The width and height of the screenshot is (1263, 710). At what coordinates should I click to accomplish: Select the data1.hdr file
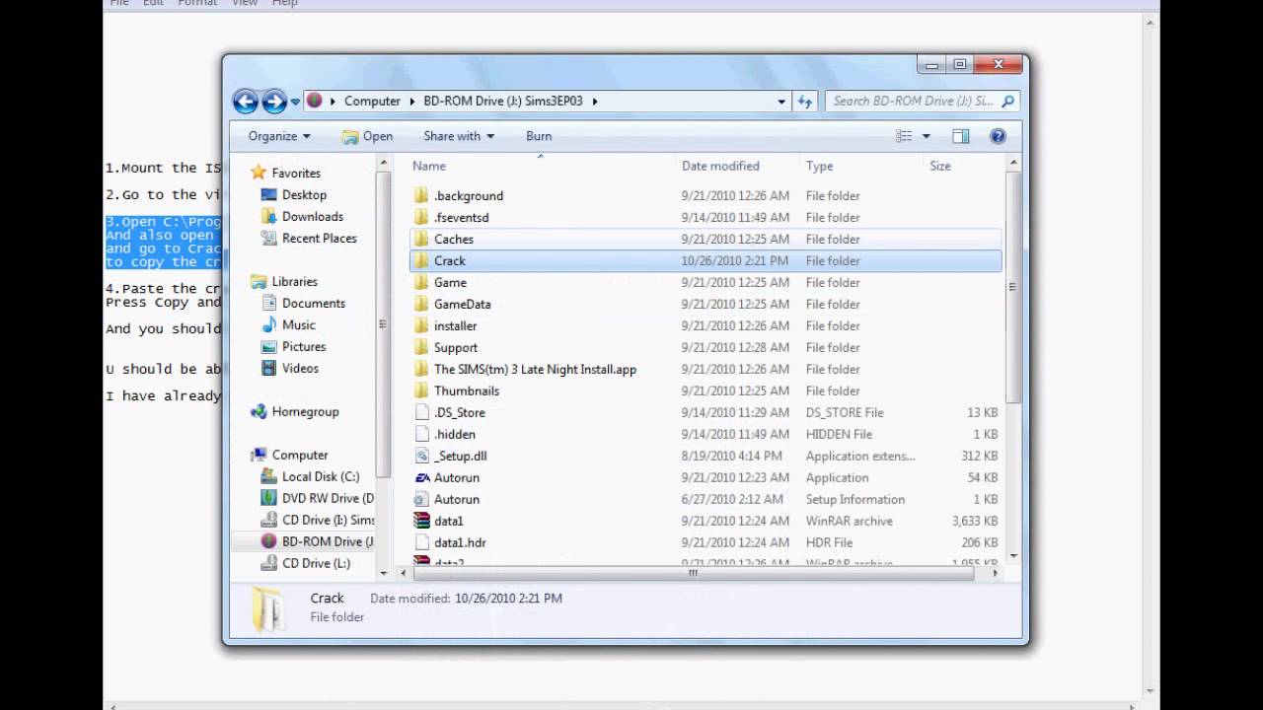click(x=460, y=542)
